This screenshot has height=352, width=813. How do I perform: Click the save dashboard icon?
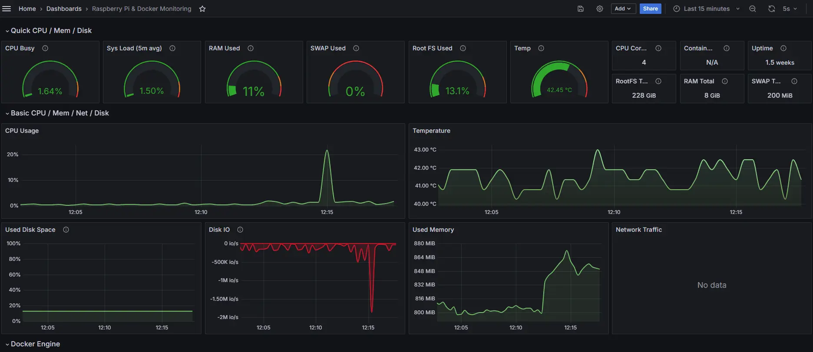581,9
